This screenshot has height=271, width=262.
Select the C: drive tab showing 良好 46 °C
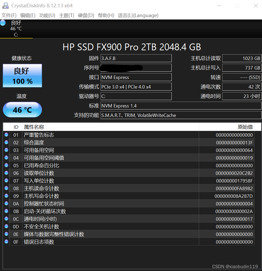point(16,29)
